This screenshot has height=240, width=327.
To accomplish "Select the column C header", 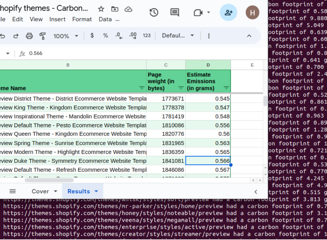I will pyautogui.click(x=166, y=65).
